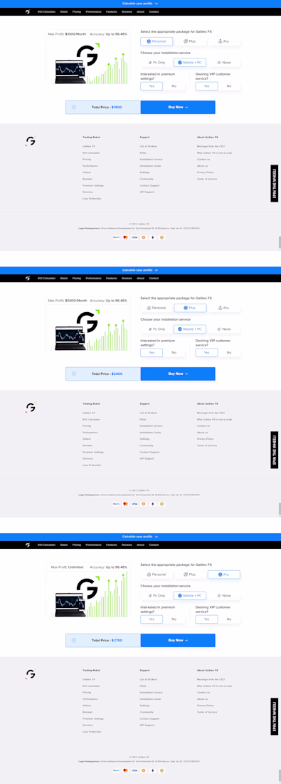Open ROI Calculator in the navbar above the $1900 panel

click(x=46, y=11)
